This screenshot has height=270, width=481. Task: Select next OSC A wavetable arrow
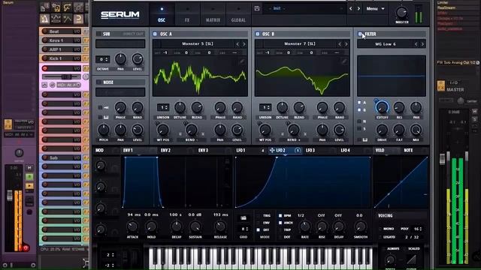click(x=244, y=44)
